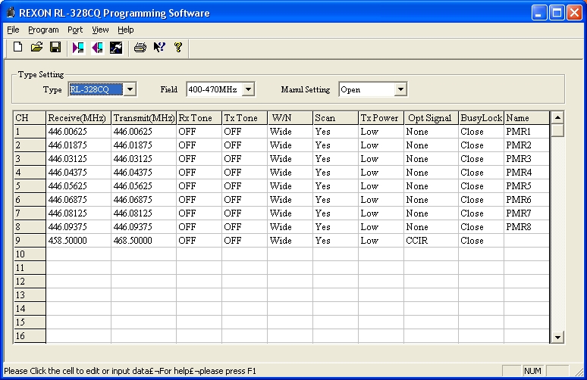Click the Transmit(MHz) column header
Screen dimensions: 587x380
click(x=143, y=117)
